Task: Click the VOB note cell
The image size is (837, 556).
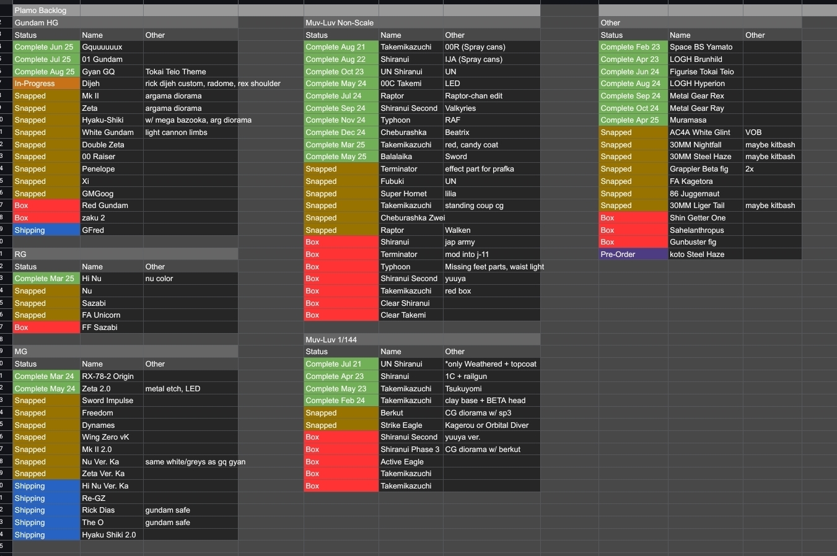Action: coord(772,132)
